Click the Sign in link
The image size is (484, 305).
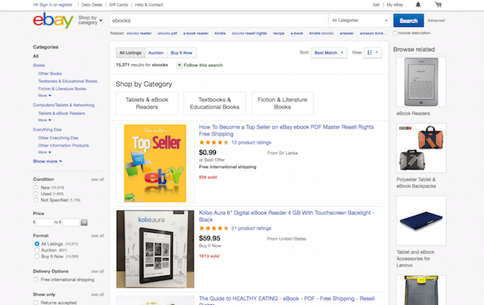click(x=45, y=4)
